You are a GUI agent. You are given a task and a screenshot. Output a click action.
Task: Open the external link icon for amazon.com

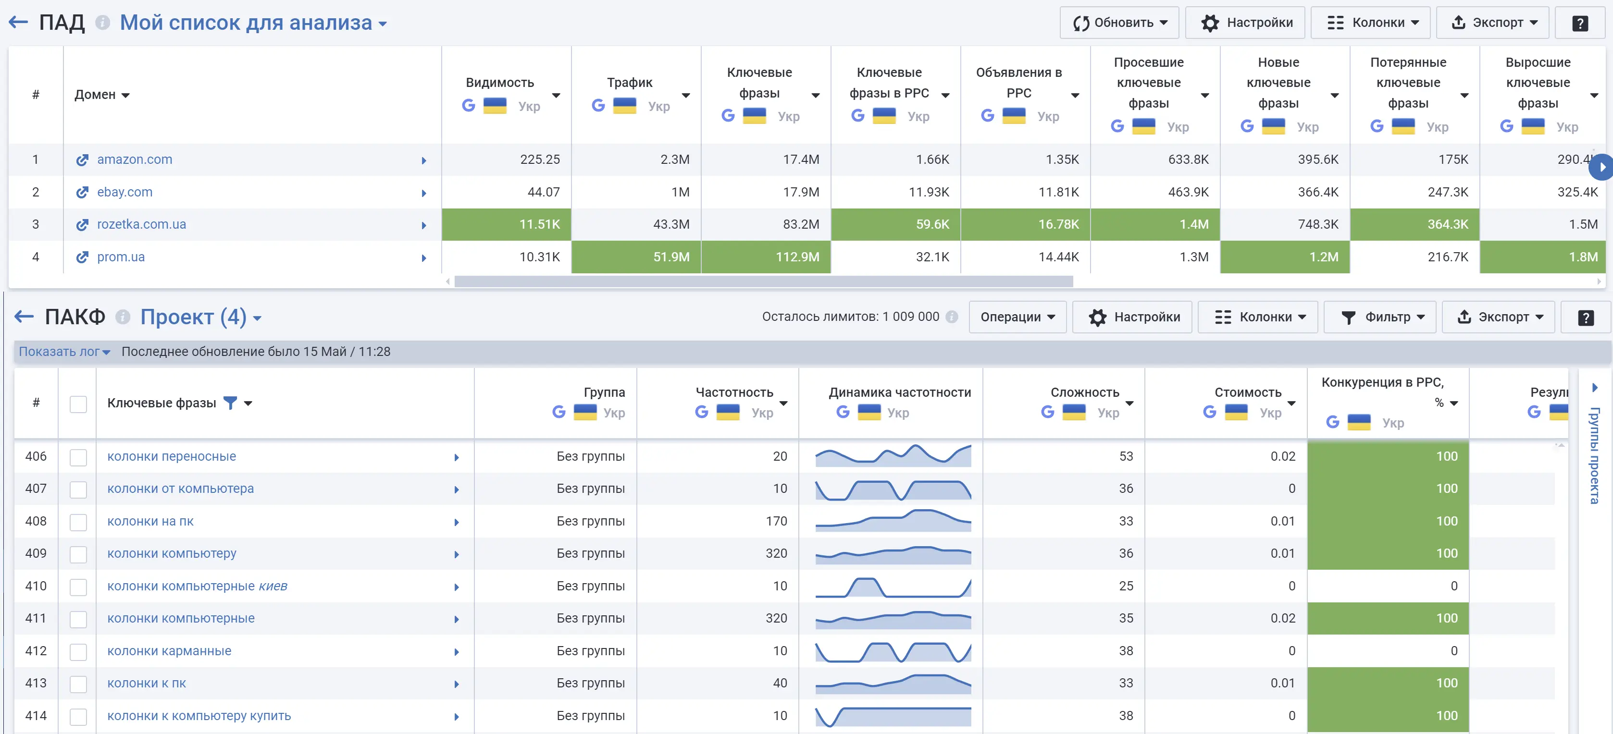click(x=82, y=160)
